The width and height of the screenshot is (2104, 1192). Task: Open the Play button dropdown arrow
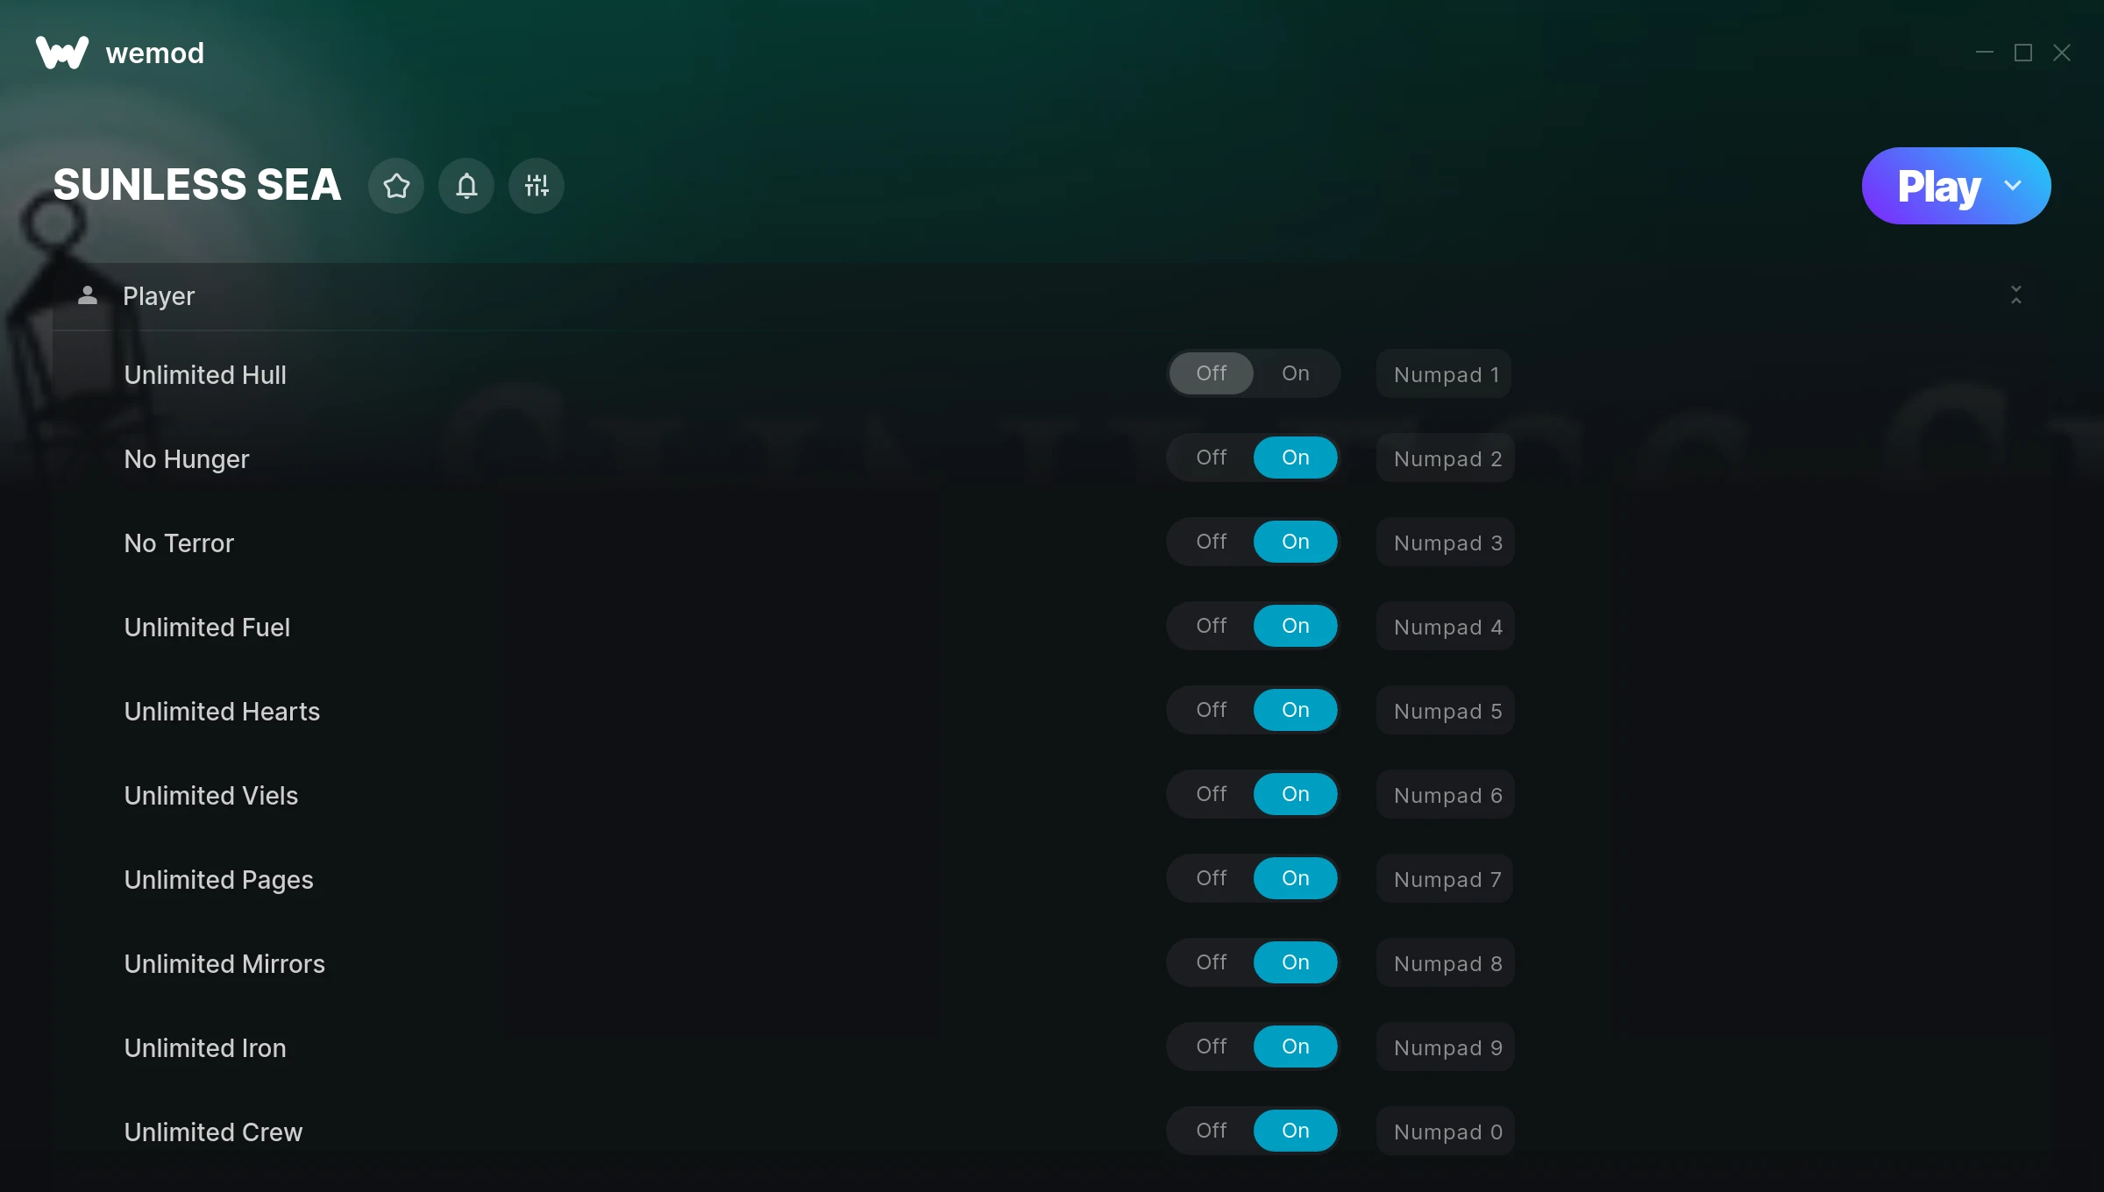pyautogui.click(x=2013, y=186)
